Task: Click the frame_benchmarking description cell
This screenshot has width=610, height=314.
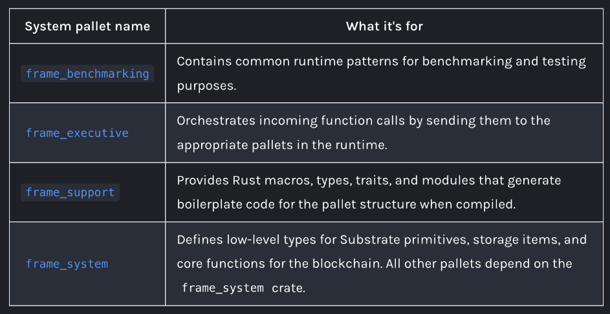Action: click(384, 74)
